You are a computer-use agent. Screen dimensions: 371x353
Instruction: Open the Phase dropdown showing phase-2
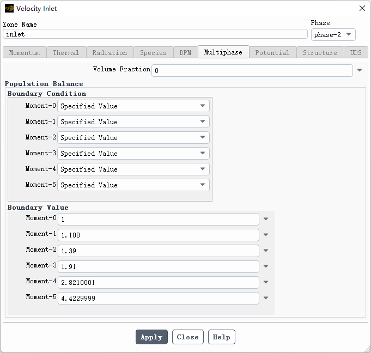[x=333, y=35]
